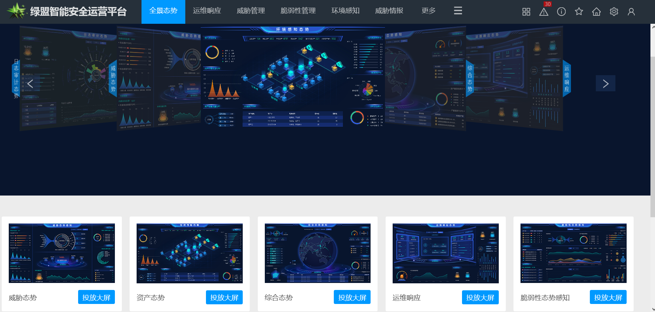Switch to 威胁管理 menu

click(251, 11)
